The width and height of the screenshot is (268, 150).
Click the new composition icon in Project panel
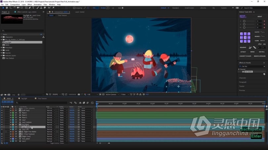pos(9,95)
